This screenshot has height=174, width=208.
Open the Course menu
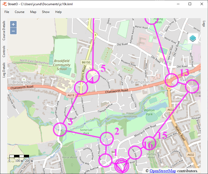(19, 12)
